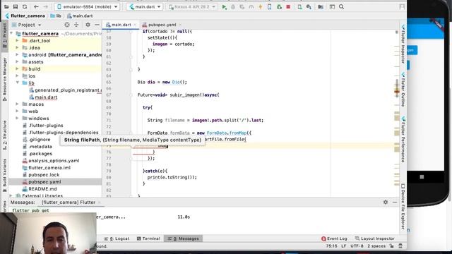Navigate back with the left arrow
The width and height of the screenshot is (452, 254).
click(x=36, y=6)
